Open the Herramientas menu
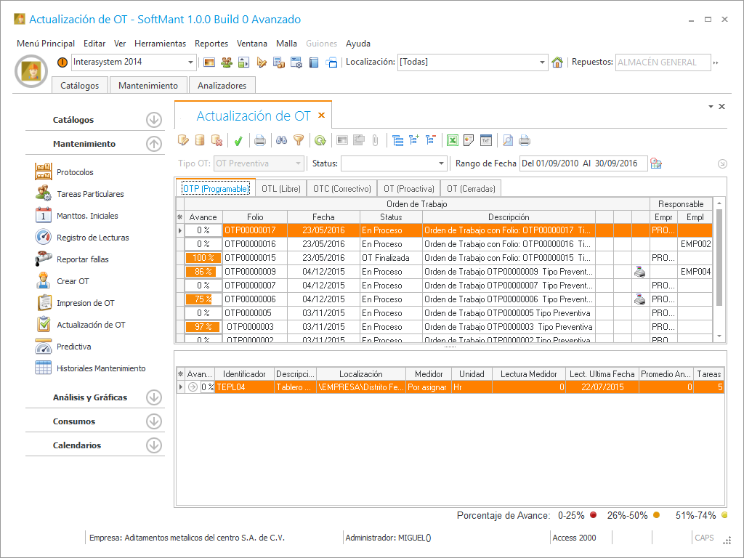The height and width of the screenshot is (558, 744). point(160,44)
